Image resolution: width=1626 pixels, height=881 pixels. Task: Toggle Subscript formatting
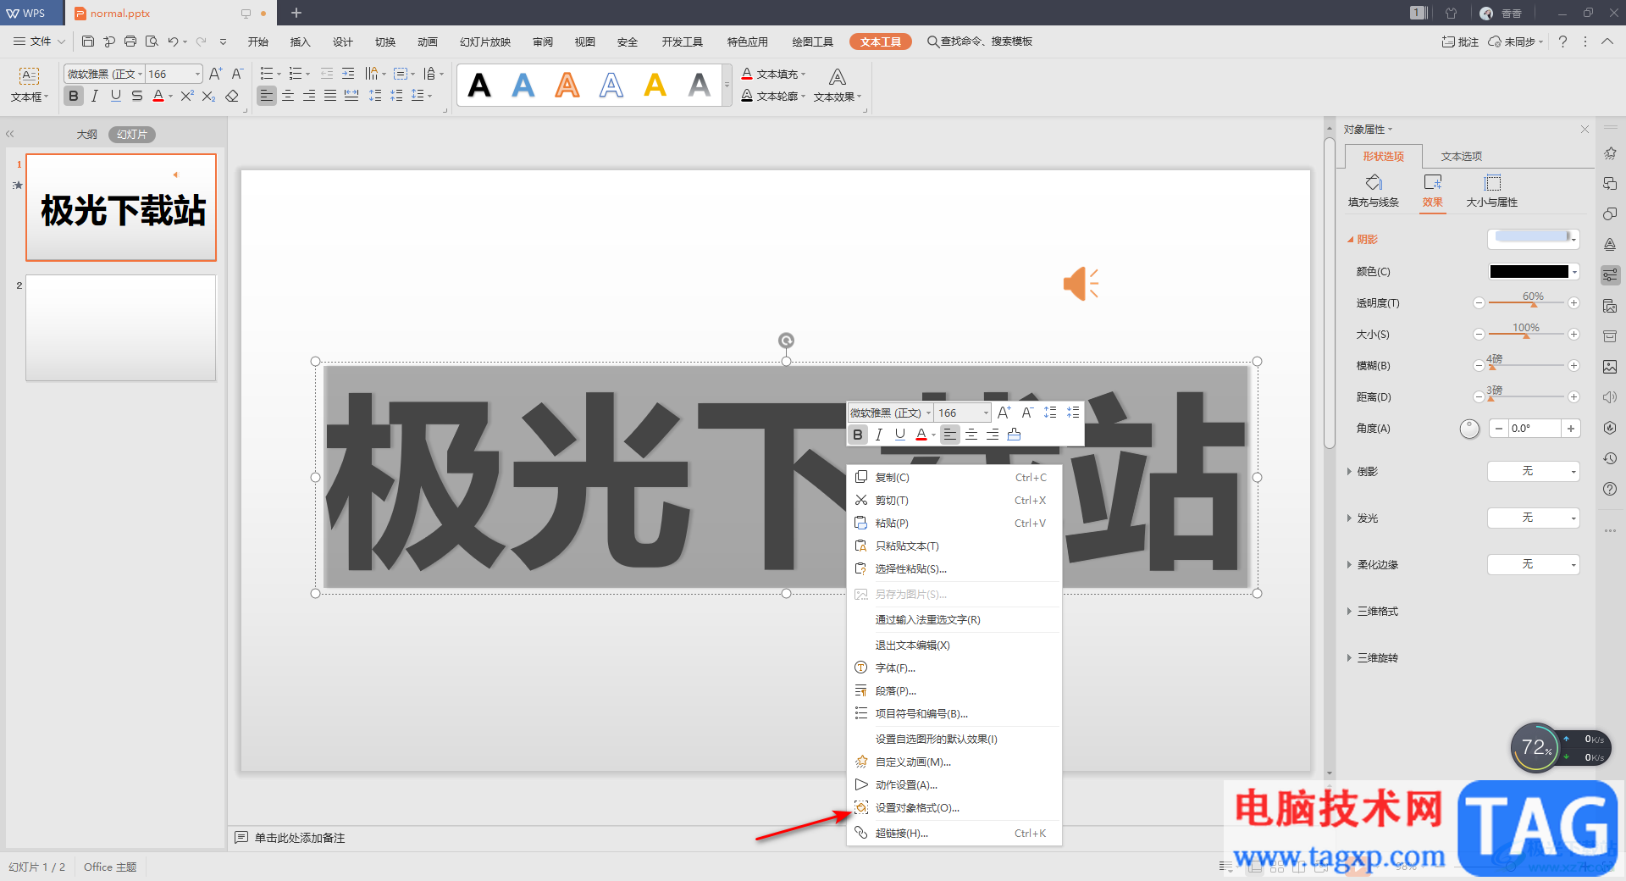[208, 96]
